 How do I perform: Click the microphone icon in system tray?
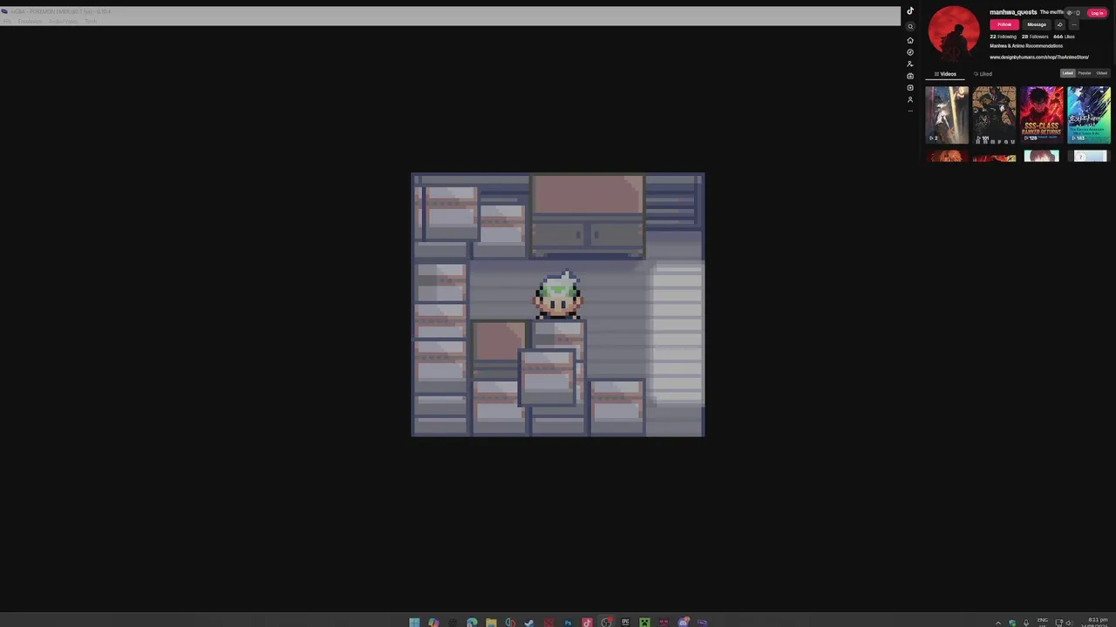tap(1026, 623)
